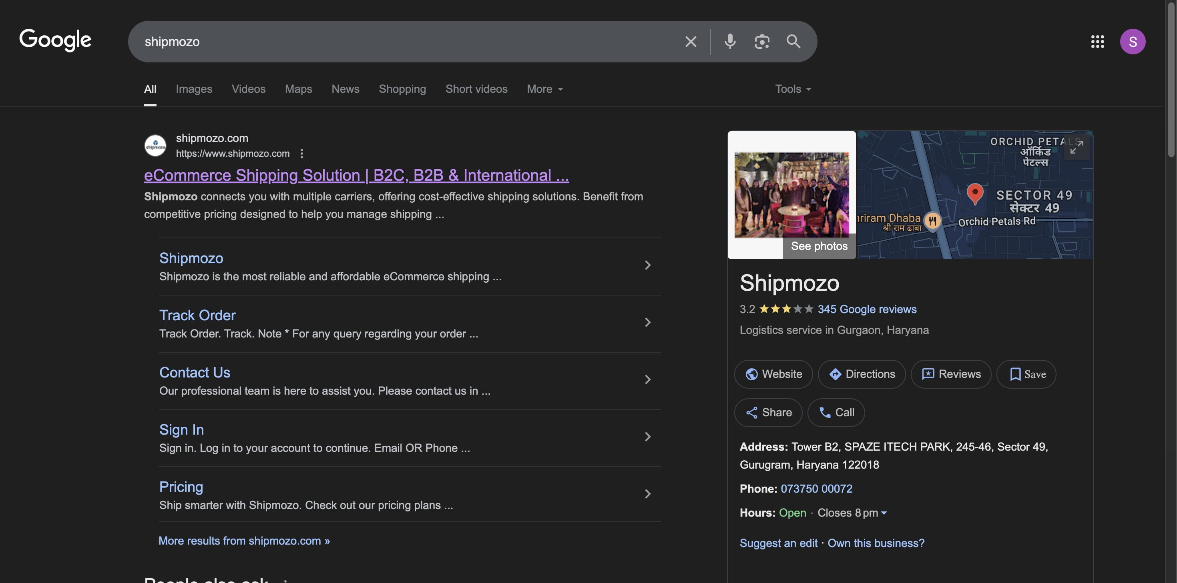1177x583 pixels.
Task: Expand the Closes 8pm hours dropdown
Action: tap(852, 513)
